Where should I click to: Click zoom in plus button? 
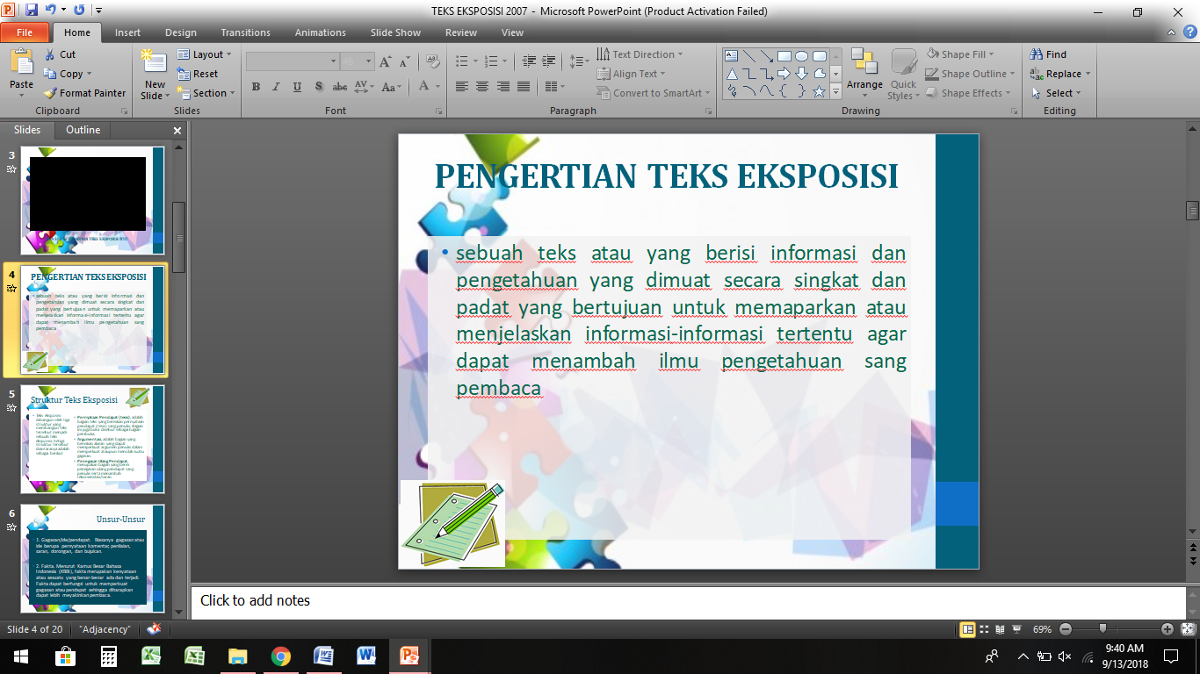click(x=1167, y=629)
